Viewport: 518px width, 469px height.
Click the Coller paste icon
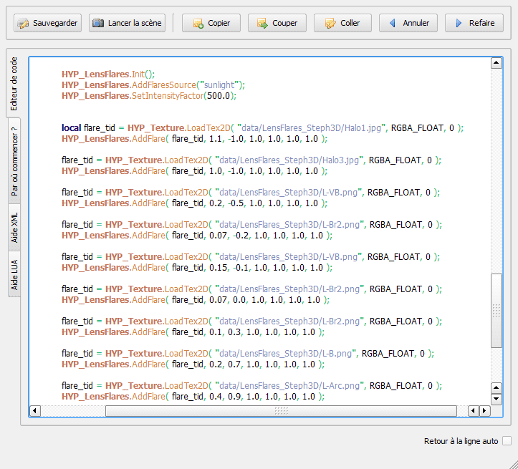tap(330, 24)
